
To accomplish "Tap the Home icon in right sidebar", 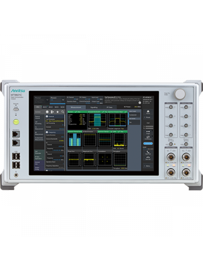I will (148, 112).
